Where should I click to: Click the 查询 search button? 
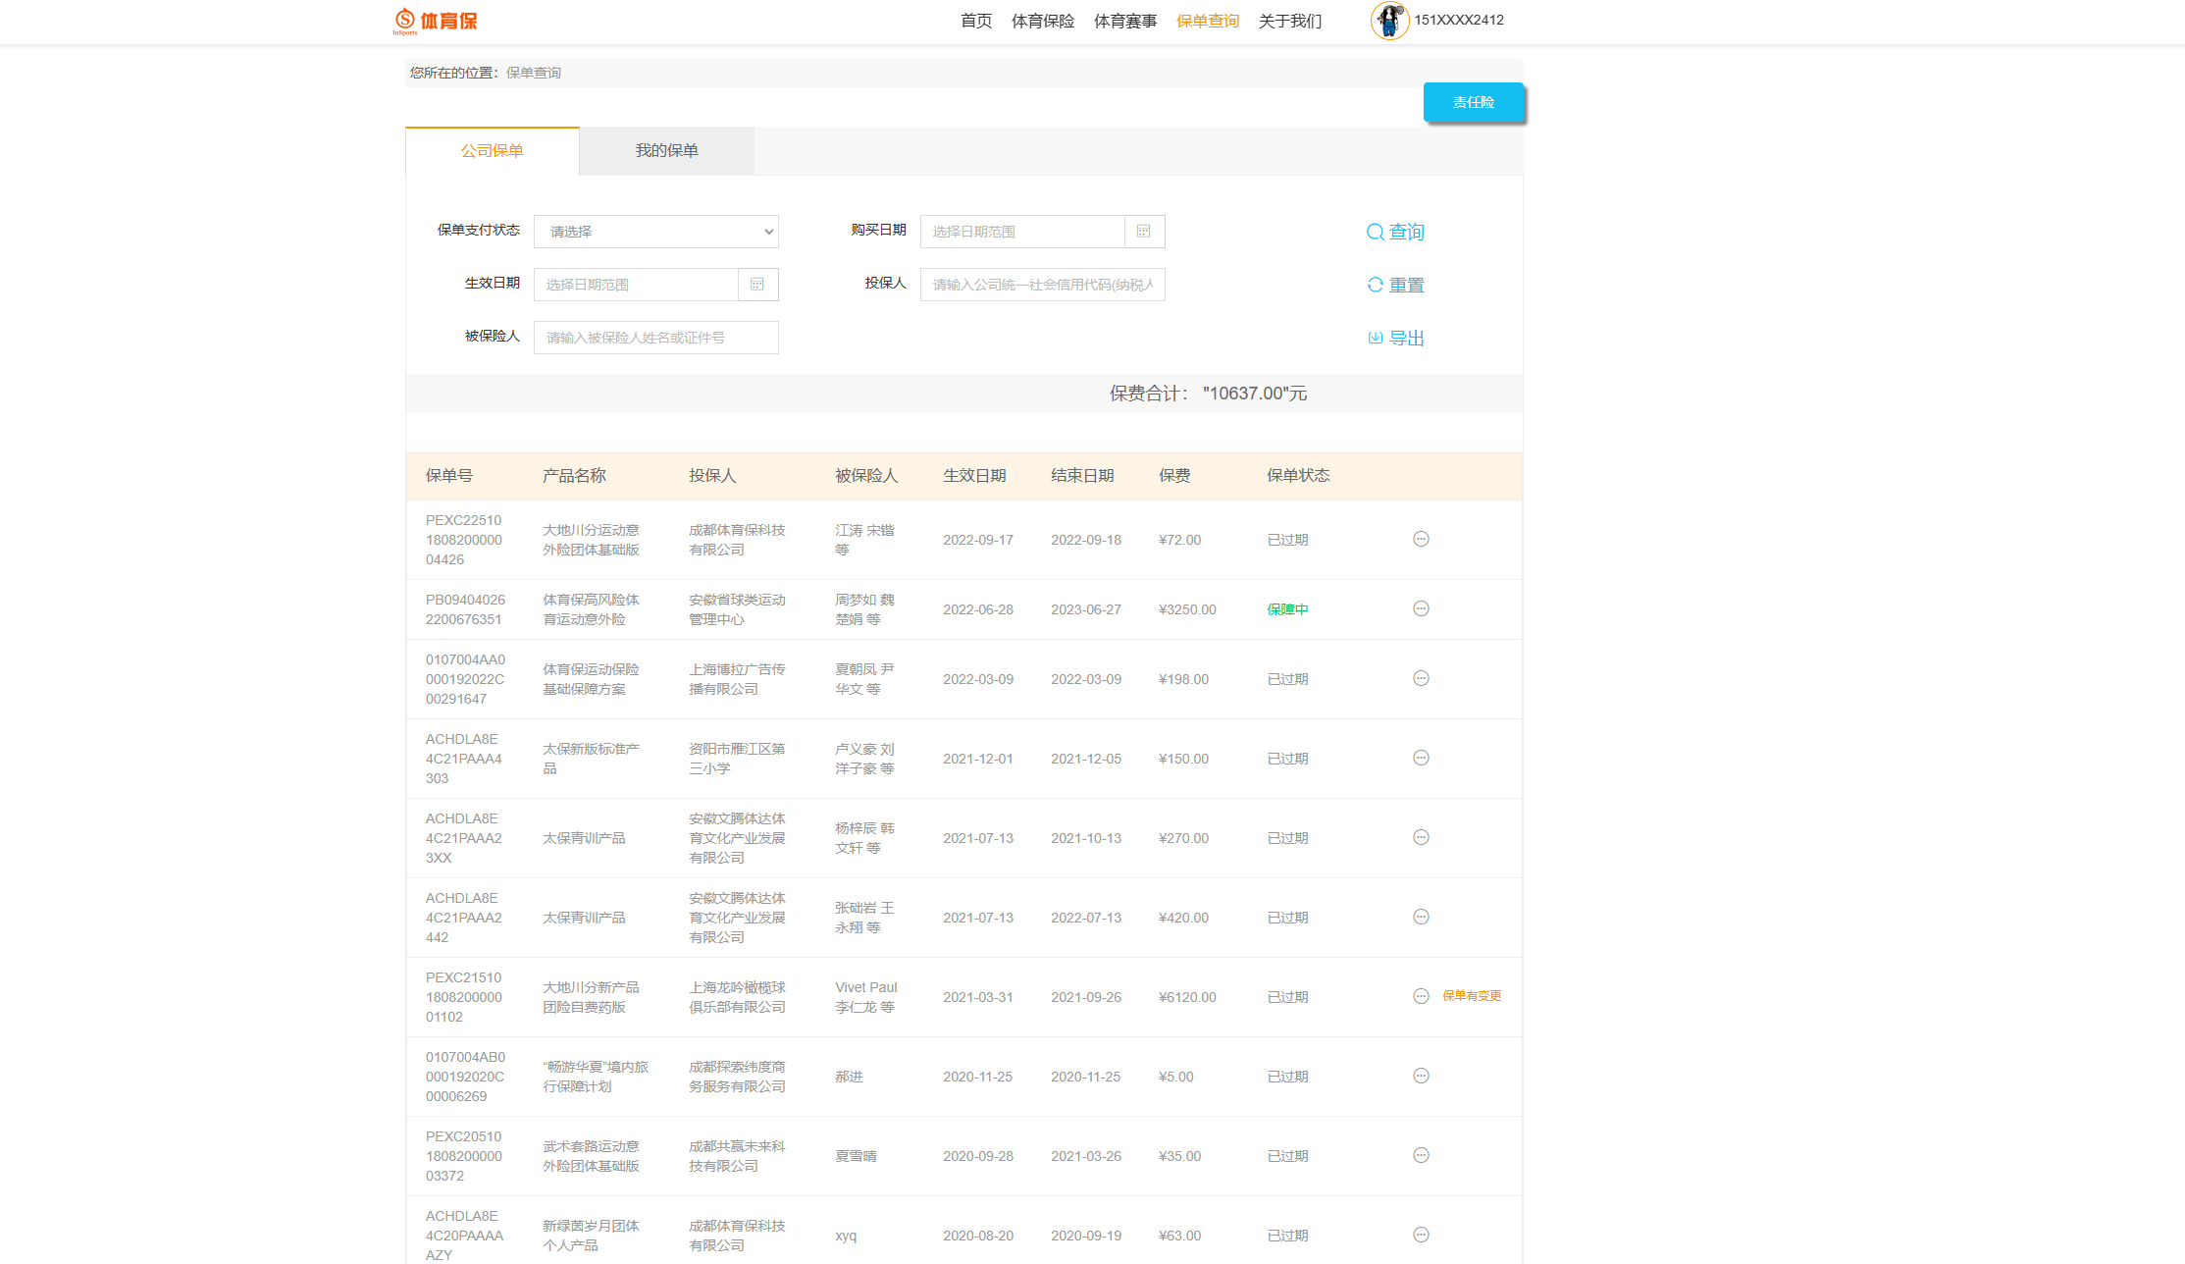tap(1395, 232)
